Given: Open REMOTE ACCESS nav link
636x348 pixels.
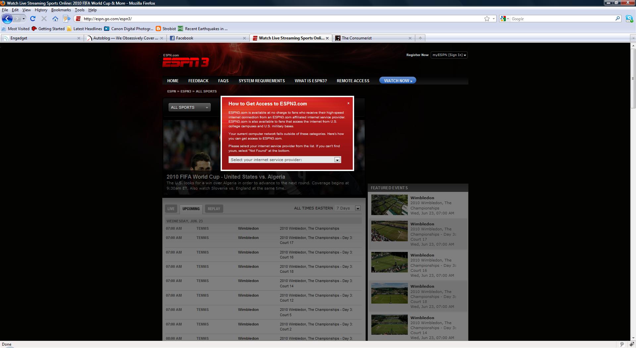Looking at the screenshot, I should 353,81.
